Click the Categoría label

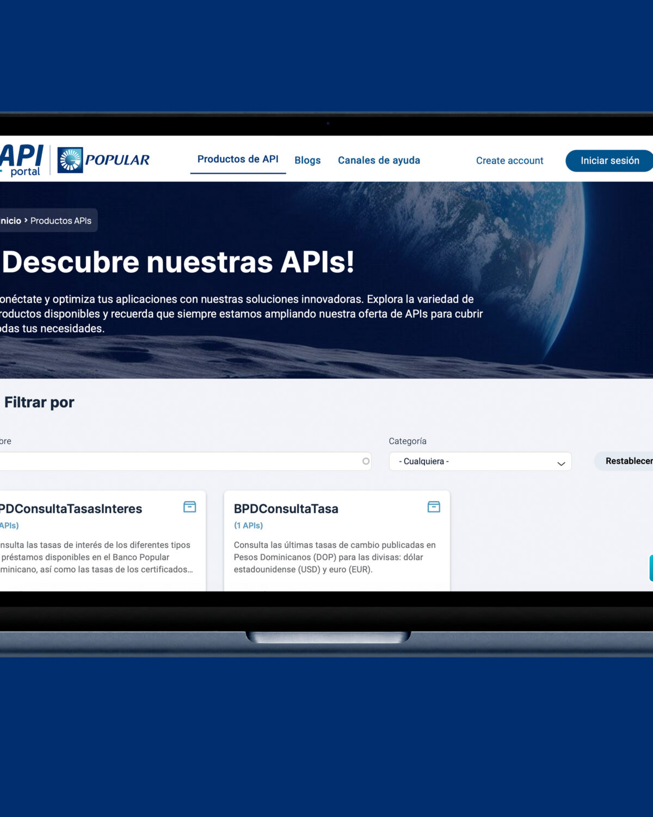point(408,441)
